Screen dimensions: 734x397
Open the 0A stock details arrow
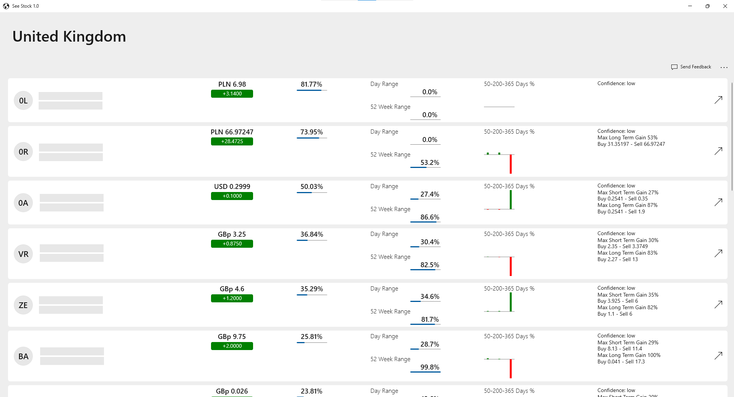[718, 202]
